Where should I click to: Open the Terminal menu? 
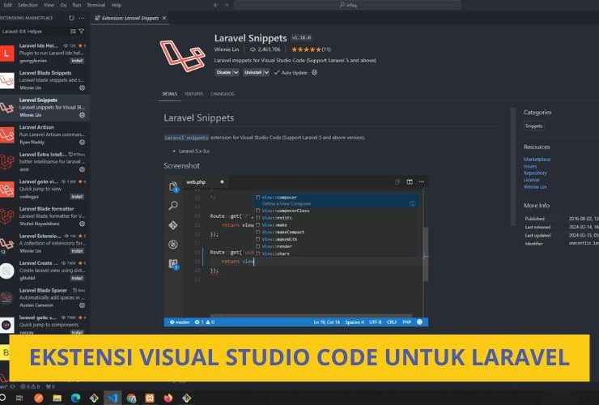pyautogui.click(x=96, y=5)
